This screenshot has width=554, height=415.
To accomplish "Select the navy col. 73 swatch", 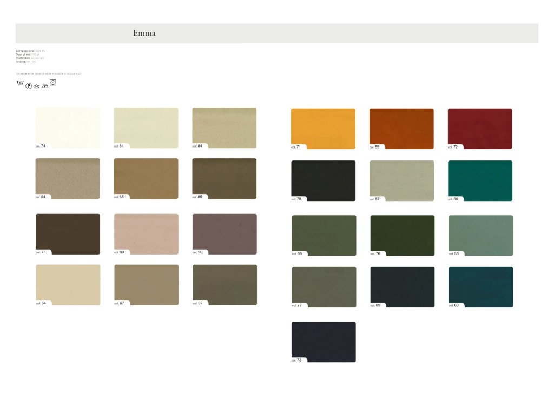I will (324, 340).
